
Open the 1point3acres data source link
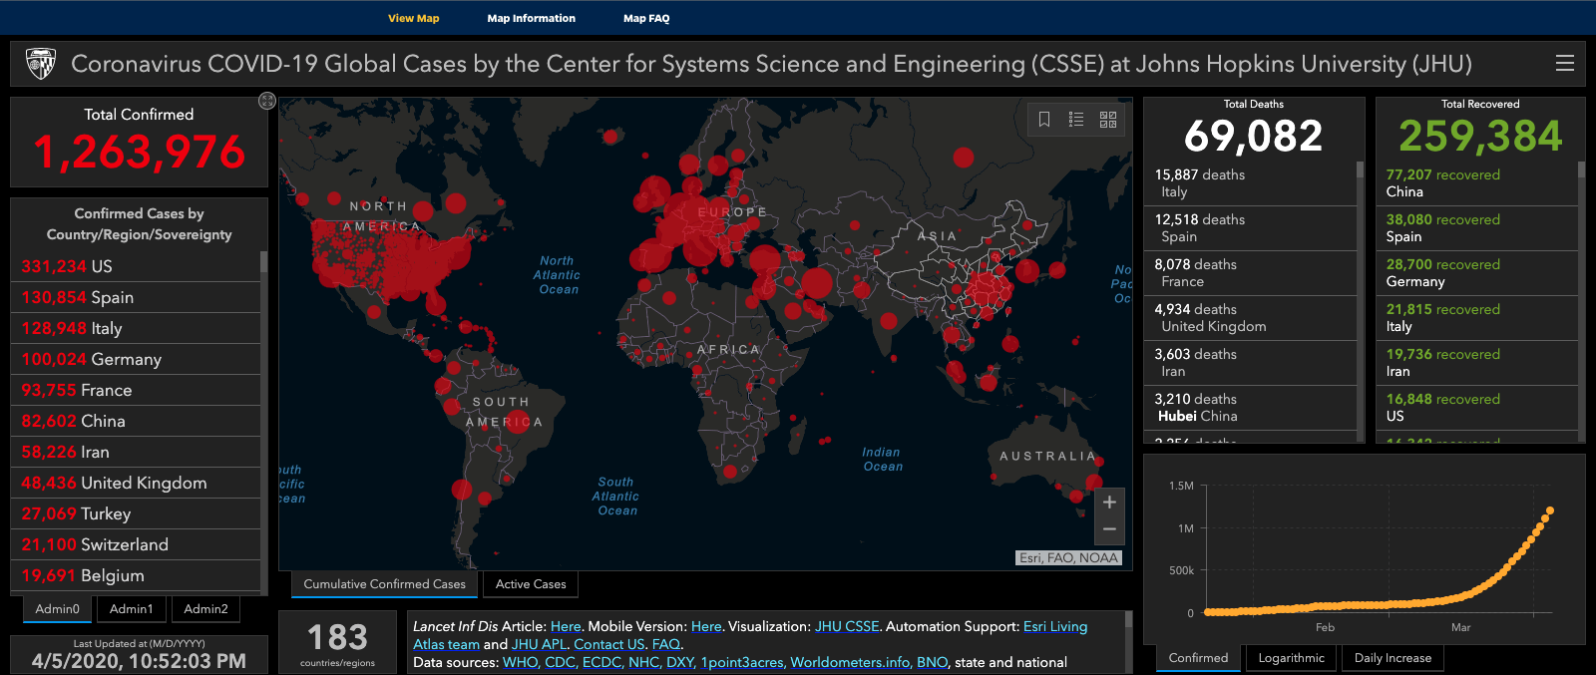pos(742,662)
